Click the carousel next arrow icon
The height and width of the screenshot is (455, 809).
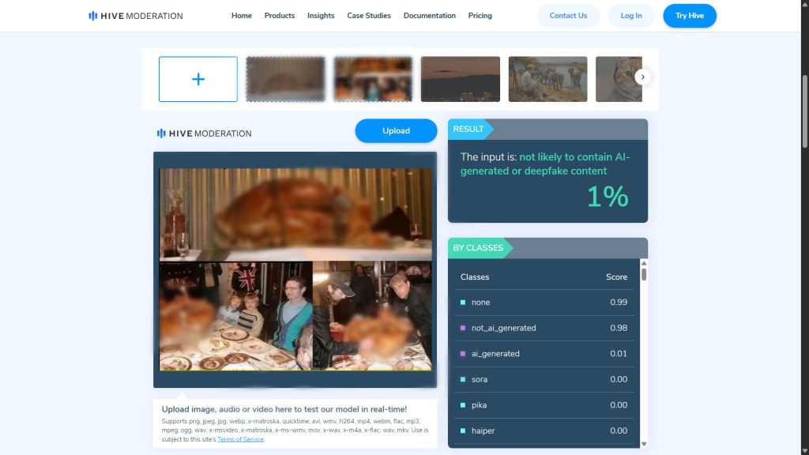pyautogui.click(x=642, y=77)
